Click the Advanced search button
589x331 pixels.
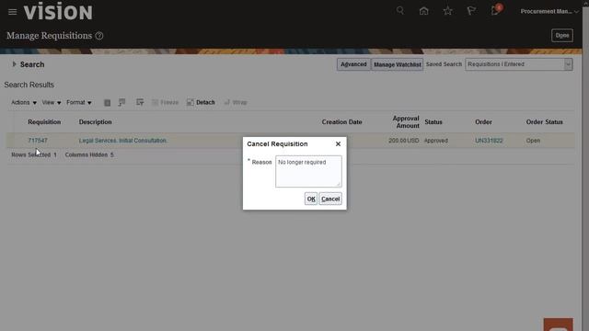pyautogui.click(x=353, y=64)
